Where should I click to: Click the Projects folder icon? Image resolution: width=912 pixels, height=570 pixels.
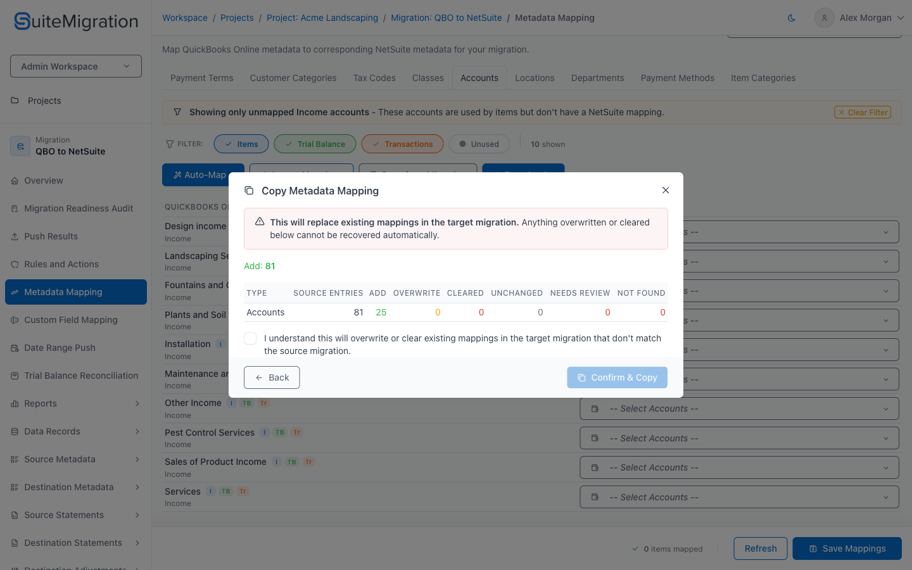pyautogui.click(x=15, y=101)
